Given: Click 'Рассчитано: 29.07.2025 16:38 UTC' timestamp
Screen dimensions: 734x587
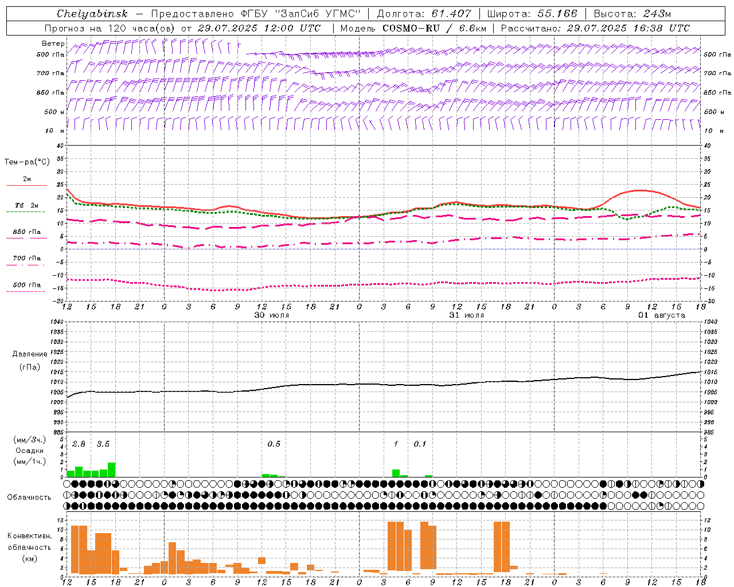Looking at the screenshot, I should click(595, 28).
